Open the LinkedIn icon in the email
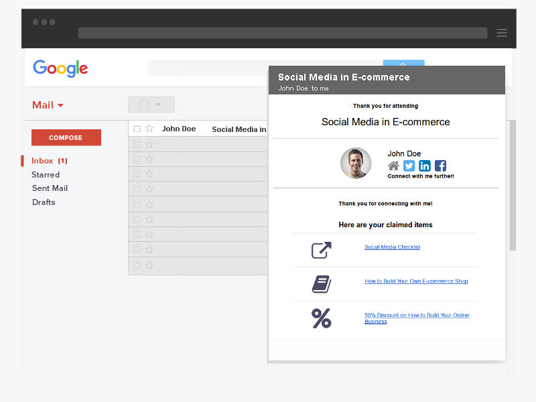This screenshot has height=402, width=536. tap(425, 165)
